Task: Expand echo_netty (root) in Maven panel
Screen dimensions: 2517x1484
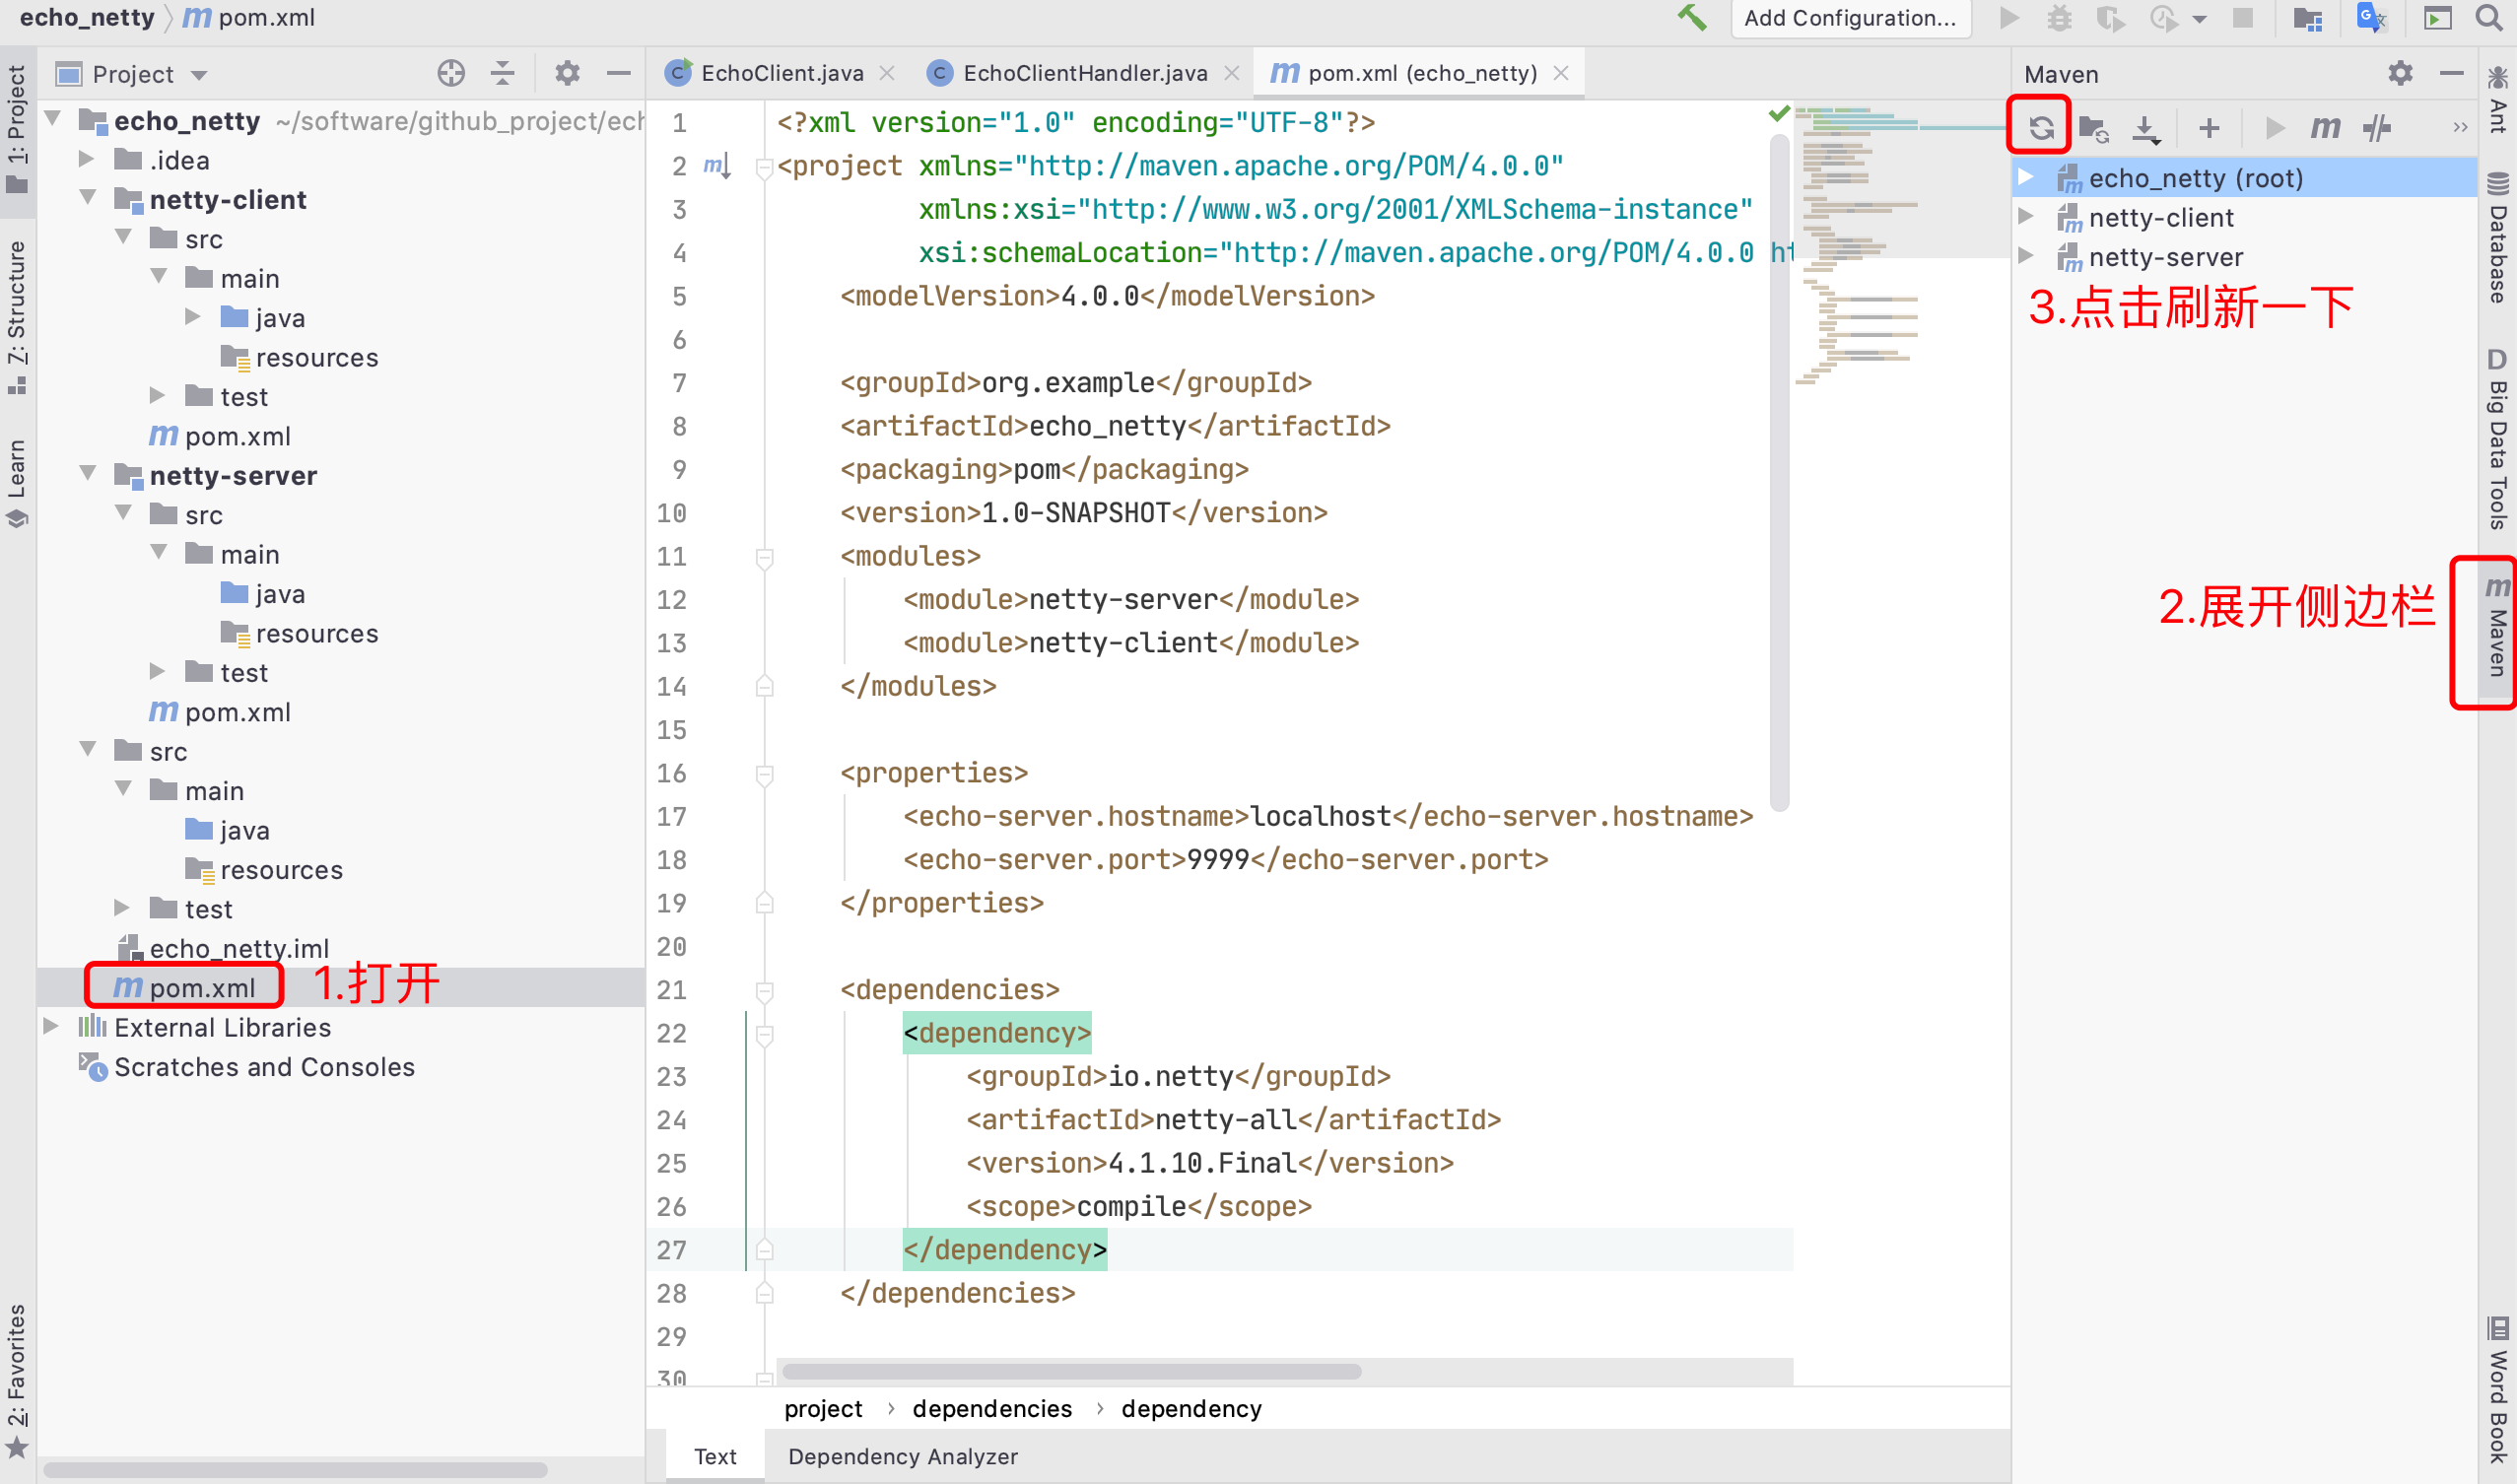Action: coord(2027,177)
